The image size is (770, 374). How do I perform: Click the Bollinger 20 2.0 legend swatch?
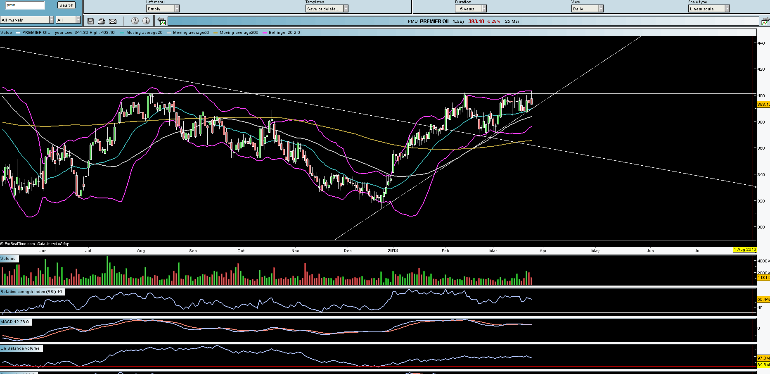tap(265, 33)
